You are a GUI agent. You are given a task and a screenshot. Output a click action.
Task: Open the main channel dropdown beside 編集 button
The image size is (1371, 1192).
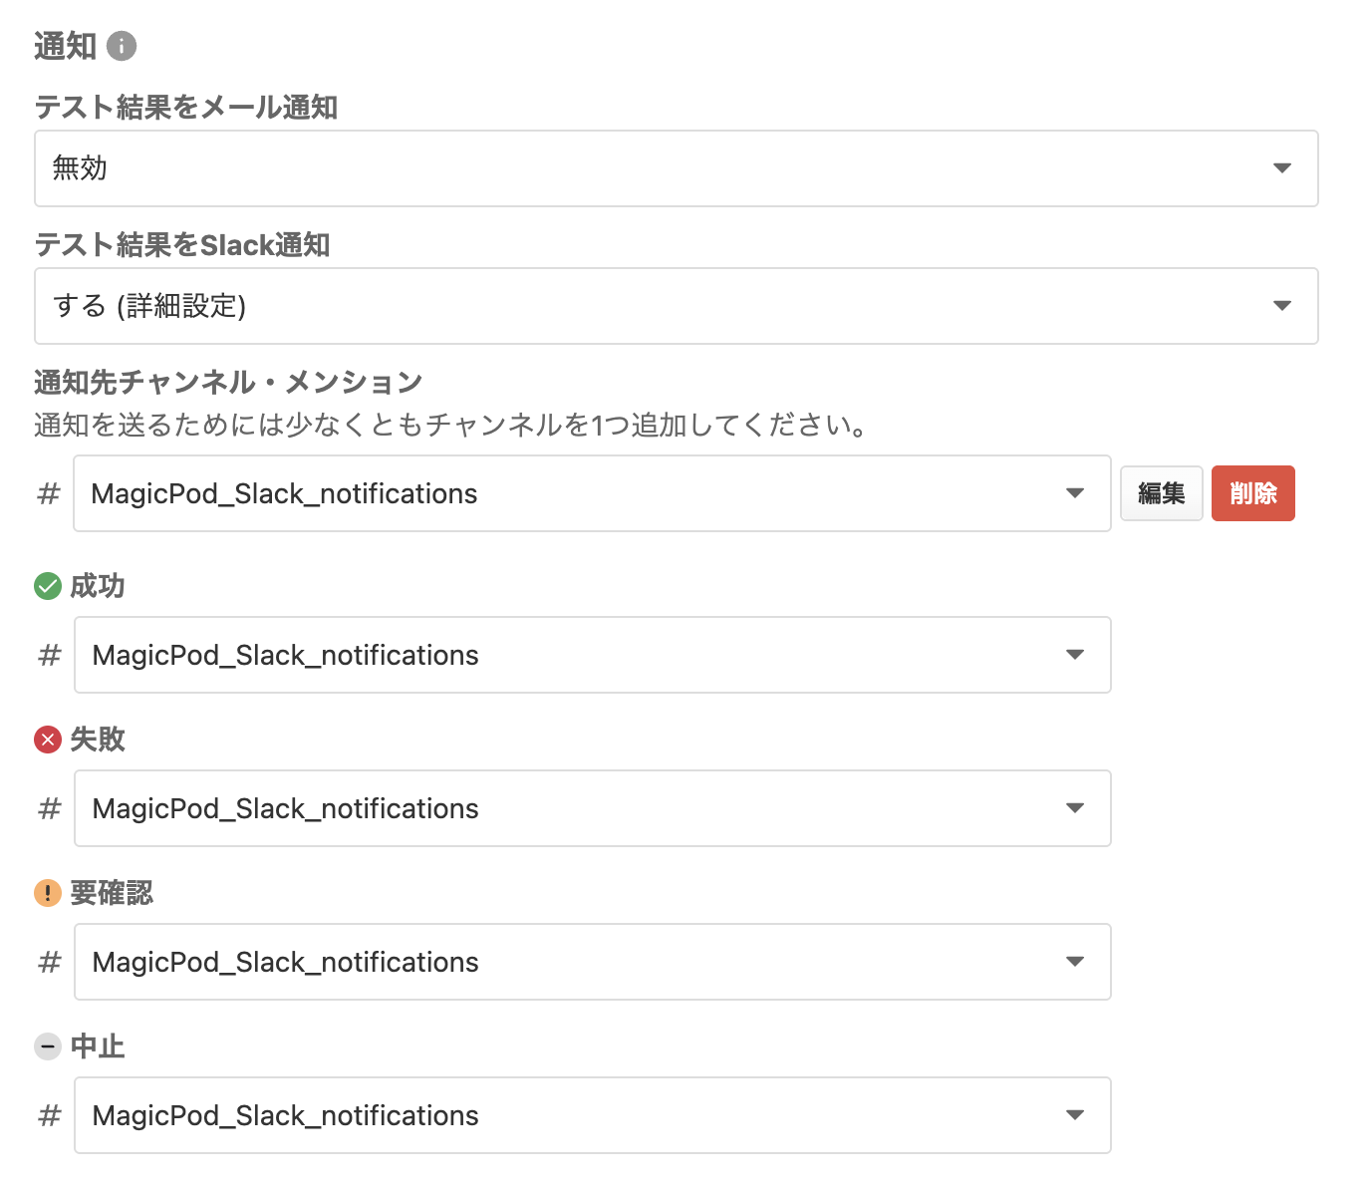pos(592,493)
